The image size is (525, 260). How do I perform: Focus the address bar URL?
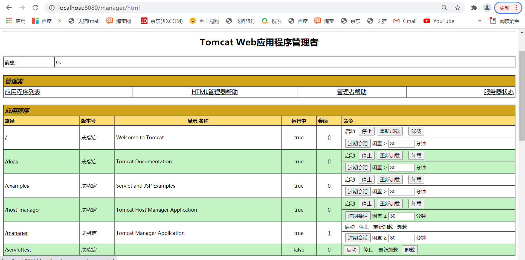coord(99,8)
